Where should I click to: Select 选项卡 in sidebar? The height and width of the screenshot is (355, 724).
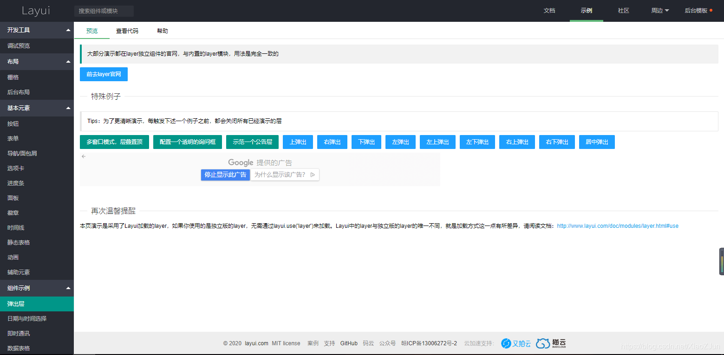tap(37, 168)
